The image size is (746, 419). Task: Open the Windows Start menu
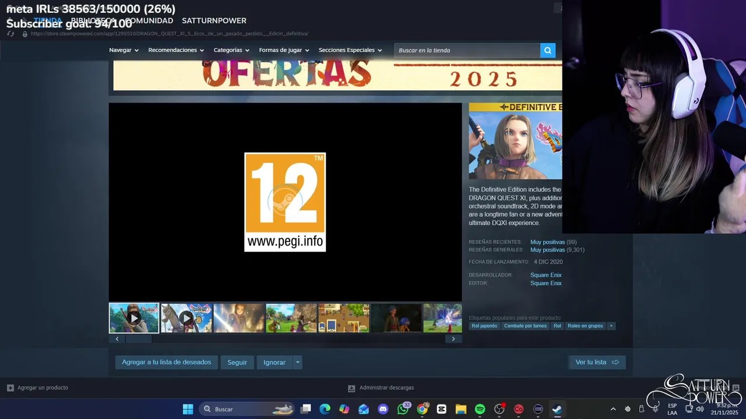coord(188,409)
